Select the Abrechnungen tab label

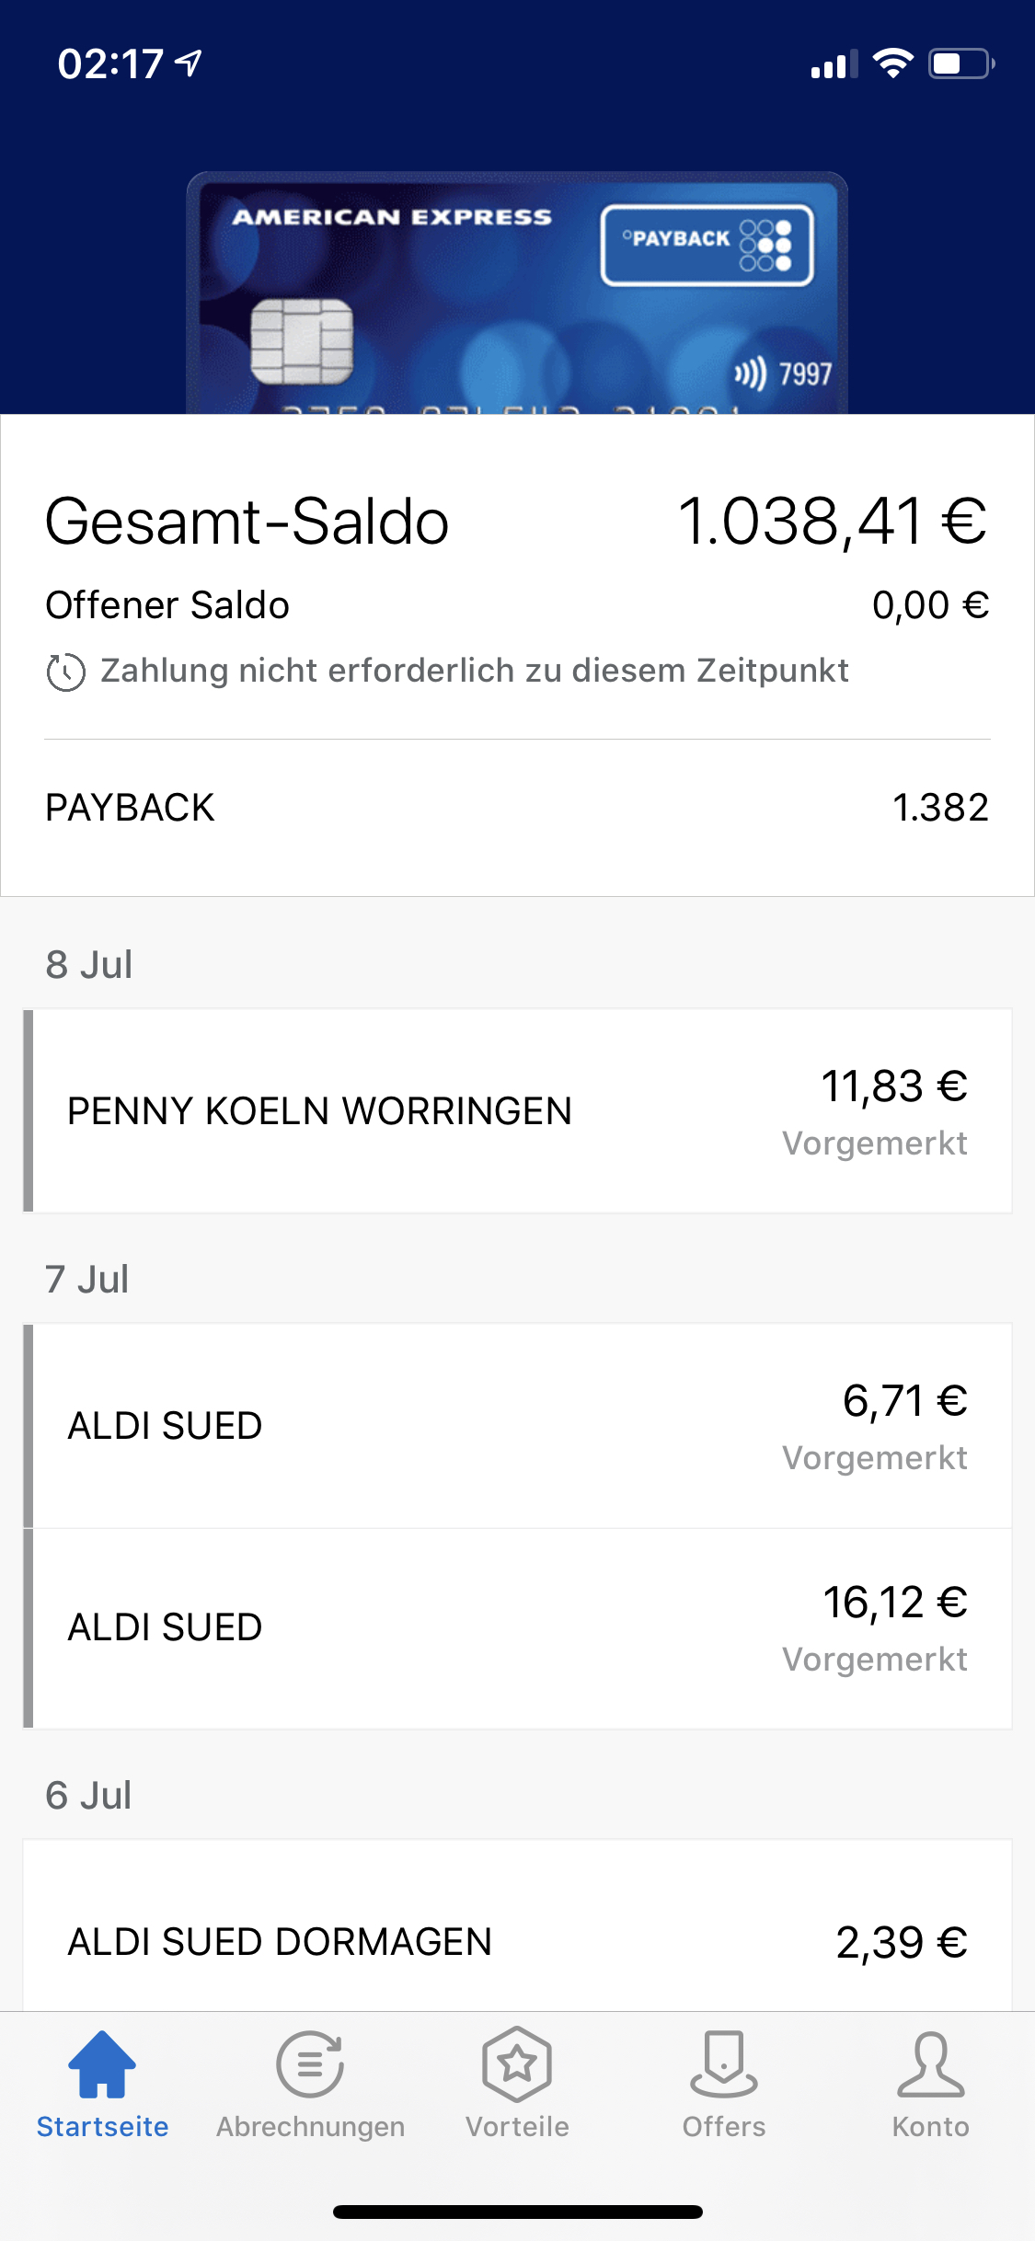click(x=310, y=2127)
